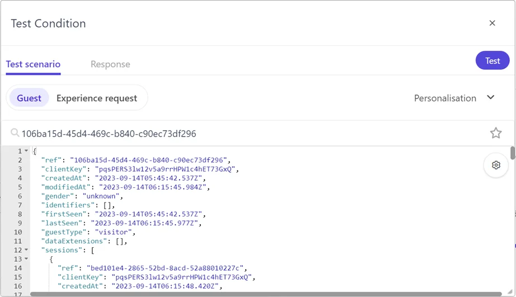The height and width of the screenshot is (297, 516).
Task: Click the top-level "ref" value on line 2
Action: [148, 160]
